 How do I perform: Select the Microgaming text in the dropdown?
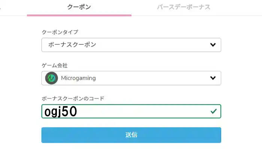tap(78, 78)
